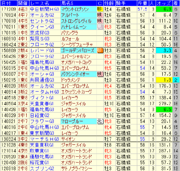Select horse name シークザフューチャ
This screenshot has width=180, height=171.
click(77, 45)
